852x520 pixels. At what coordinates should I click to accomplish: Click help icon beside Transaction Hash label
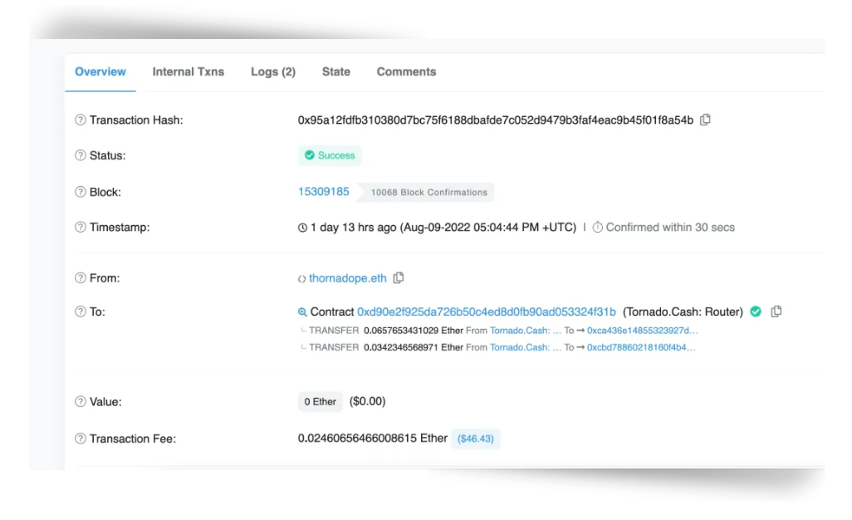[x=81, y=120]
